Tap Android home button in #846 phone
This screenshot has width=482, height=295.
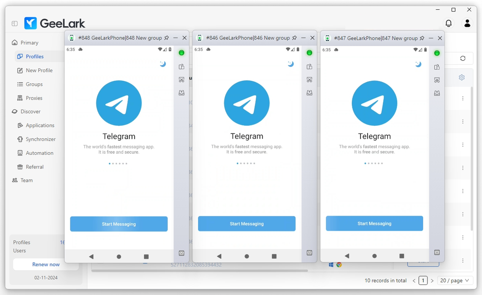pyautogui.click(x=247, y=256)
